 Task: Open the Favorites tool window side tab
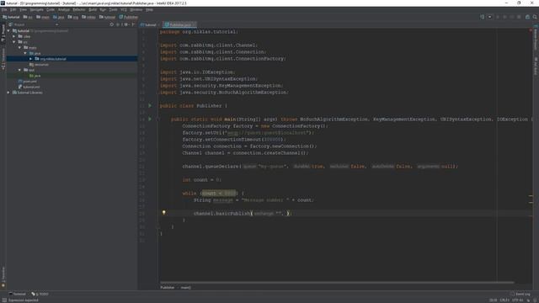pos(3,277)
